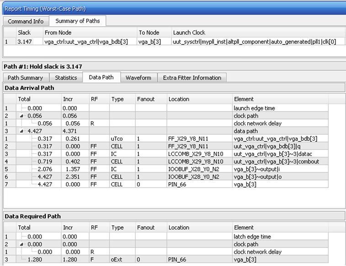Viewport: 346px width, 266px height.
Task: Collapse clock path row in Data Required
Action: click(x=21, y=244)
